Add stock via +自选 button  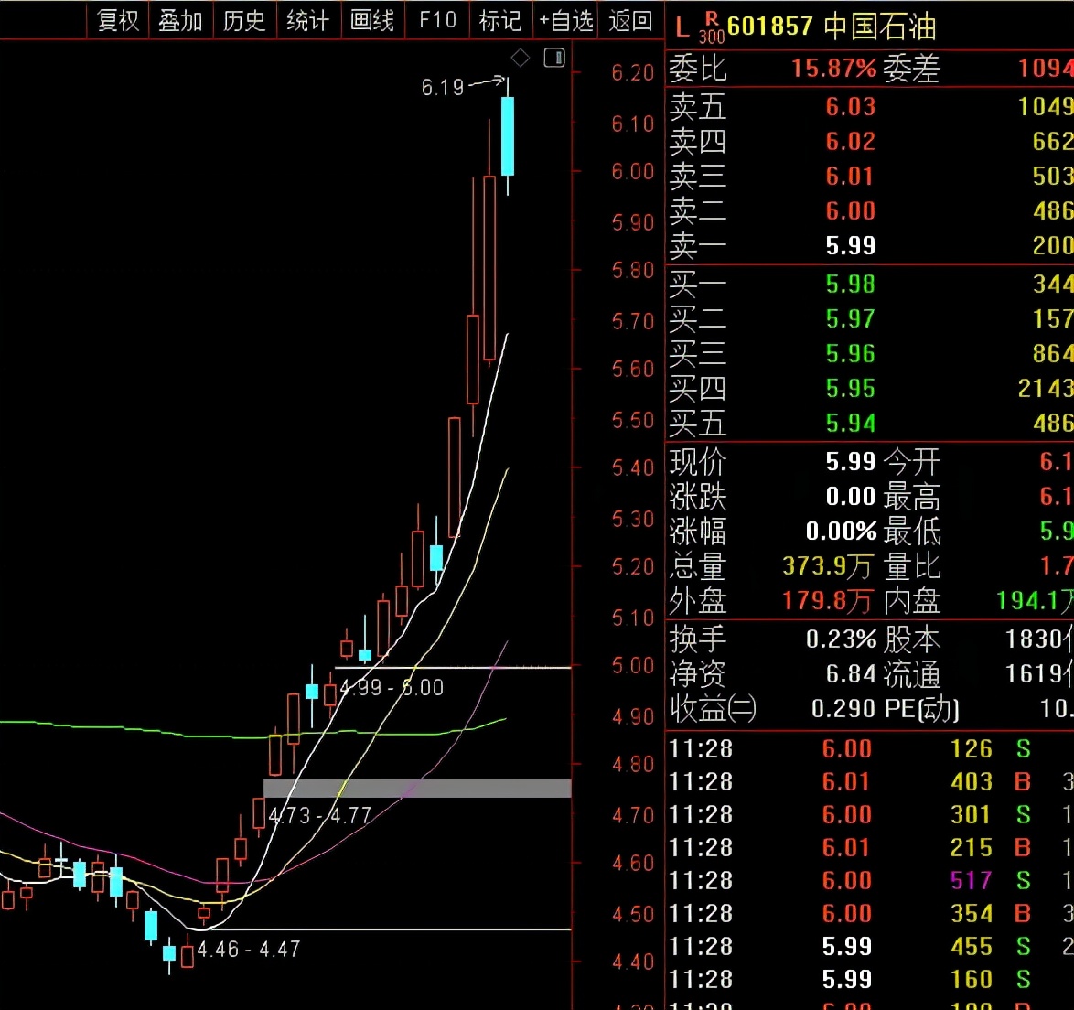click(565, 20)
